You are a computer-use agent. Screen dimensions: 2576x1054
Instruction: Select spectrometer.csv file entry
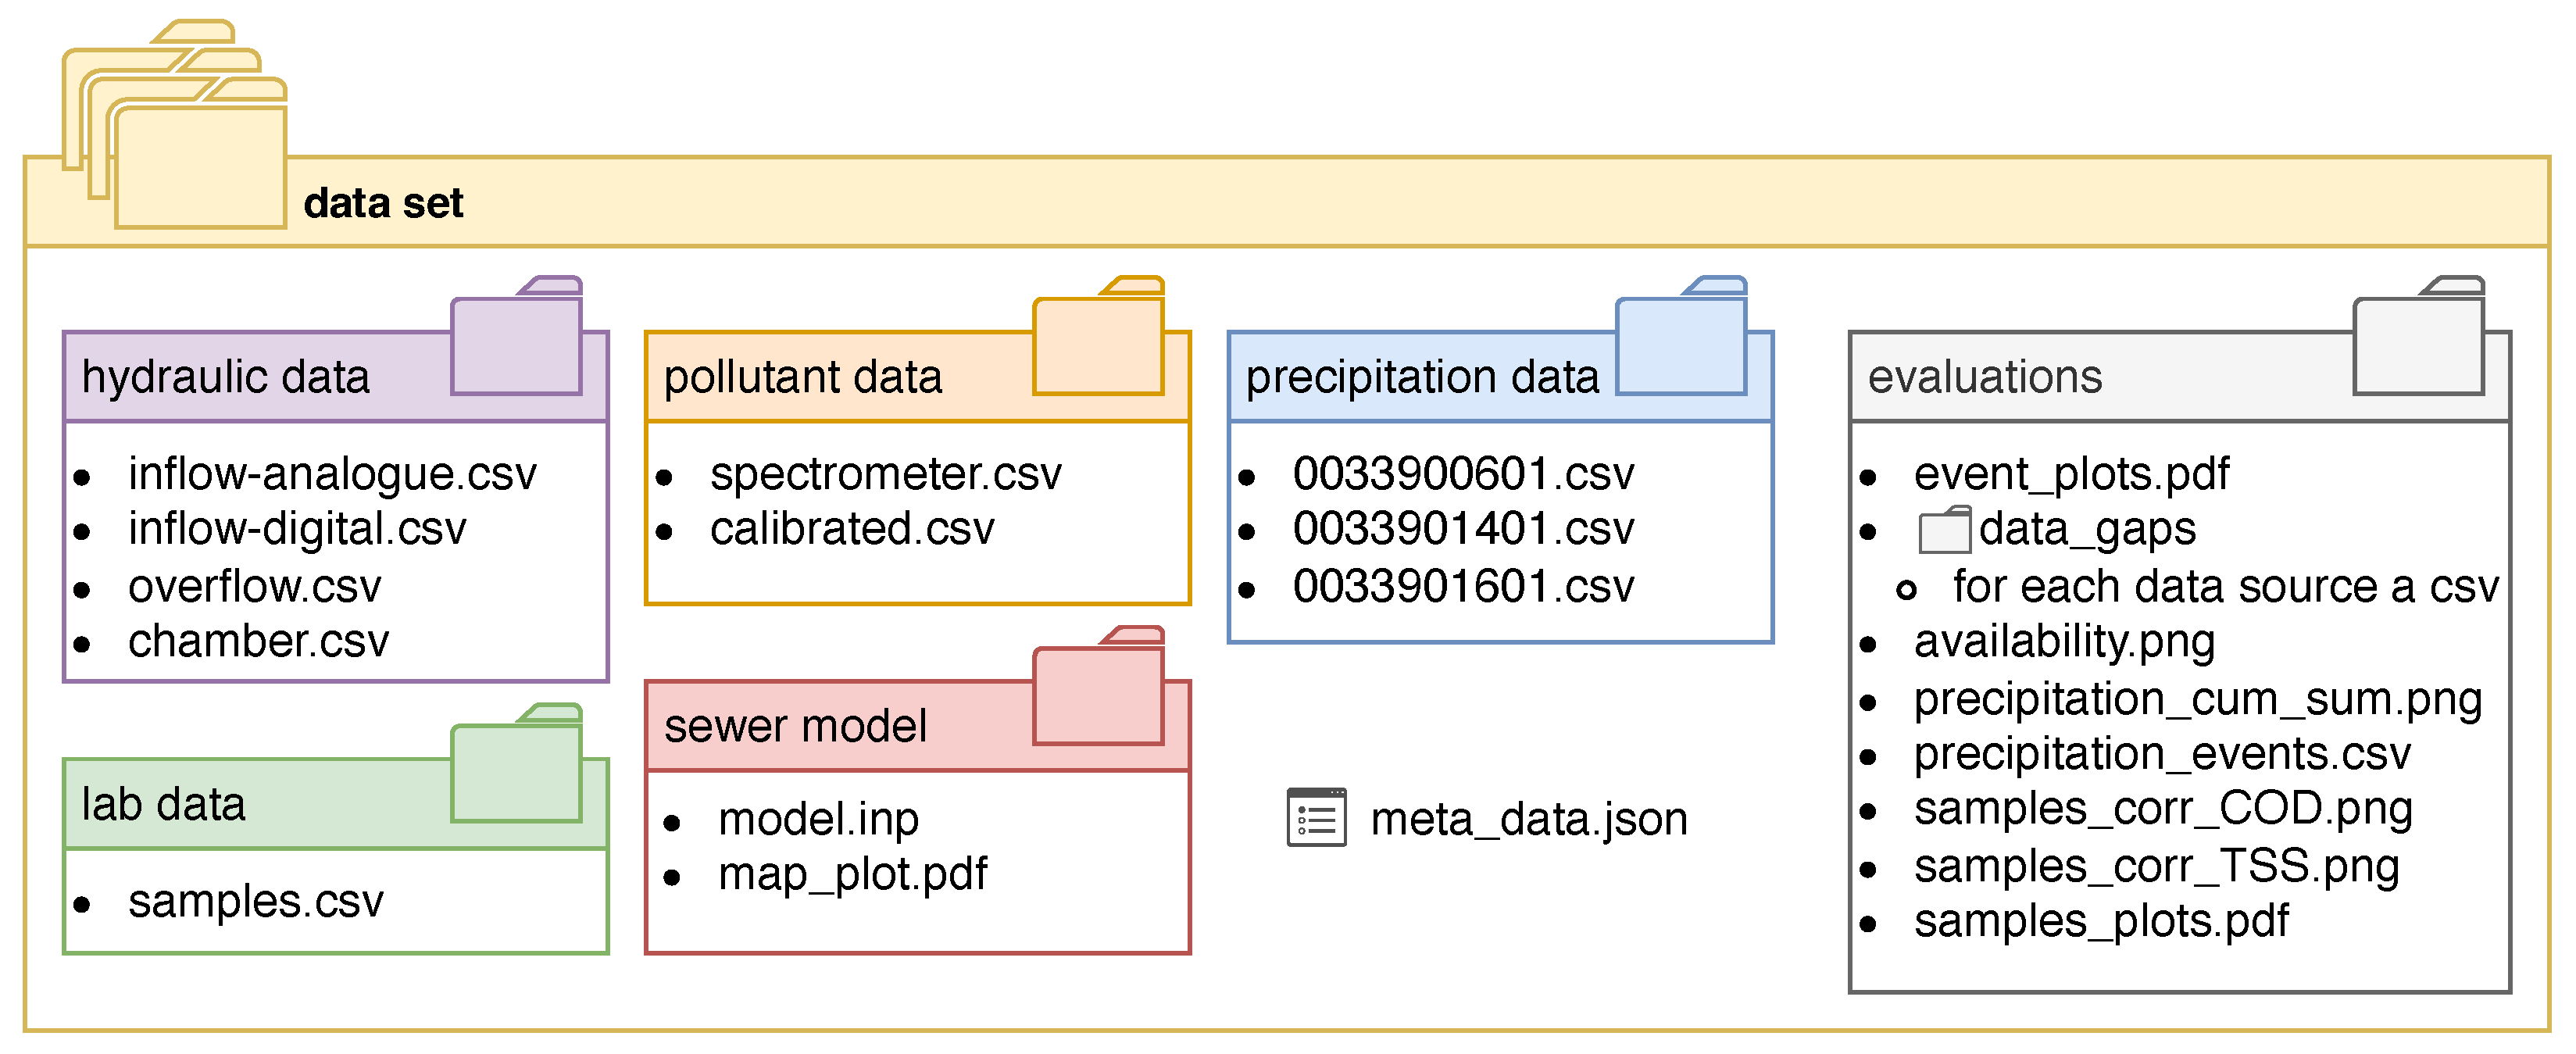[885, 474]
